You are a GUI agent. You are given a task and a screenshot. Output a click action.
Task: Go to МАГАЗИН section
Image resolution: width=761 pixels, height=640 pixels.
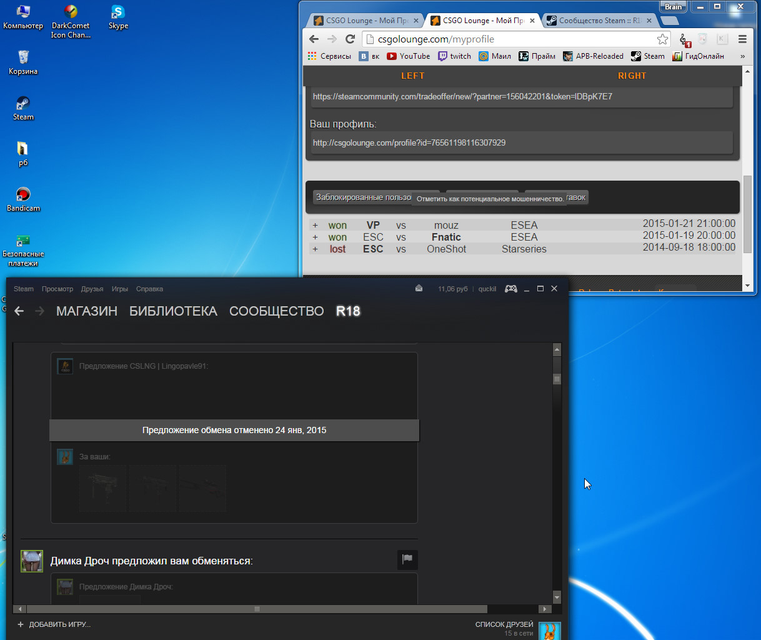87,311
